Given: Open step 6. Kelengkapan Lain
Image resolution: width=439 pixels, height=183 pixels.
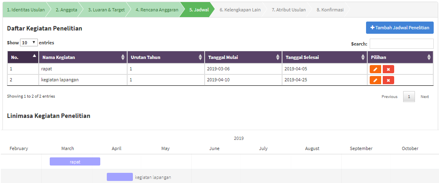Looking at the screenshot, I should tap(240, 10).
